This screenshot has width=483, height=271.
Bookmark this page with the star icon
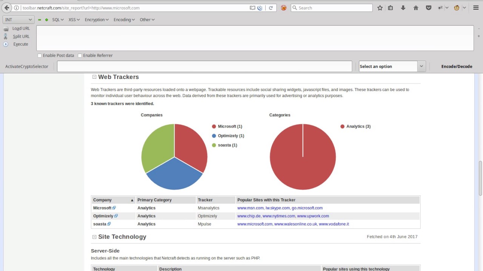[380, 8]
